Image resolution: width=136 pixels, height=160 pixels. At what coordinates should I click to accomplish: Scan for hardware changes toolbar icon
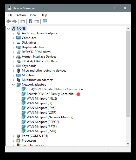45,21
